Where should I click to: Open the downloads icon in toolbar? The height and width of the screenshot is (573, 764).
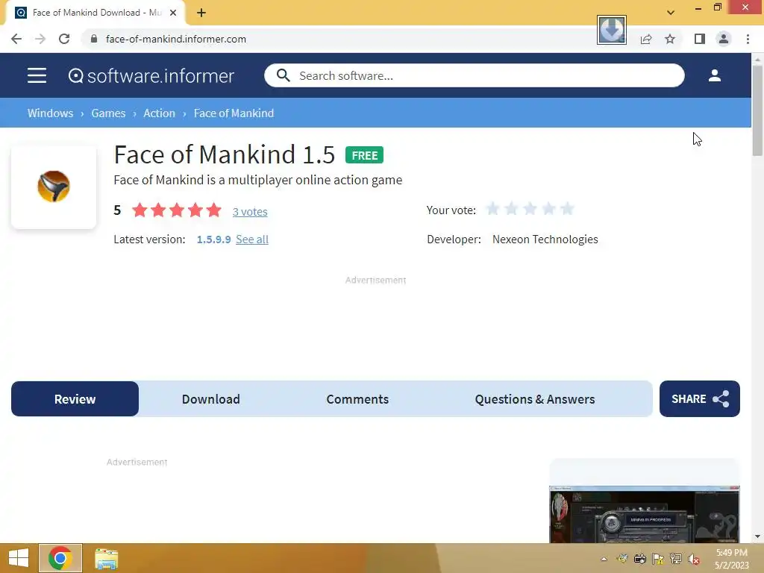[x=612, y=30]
